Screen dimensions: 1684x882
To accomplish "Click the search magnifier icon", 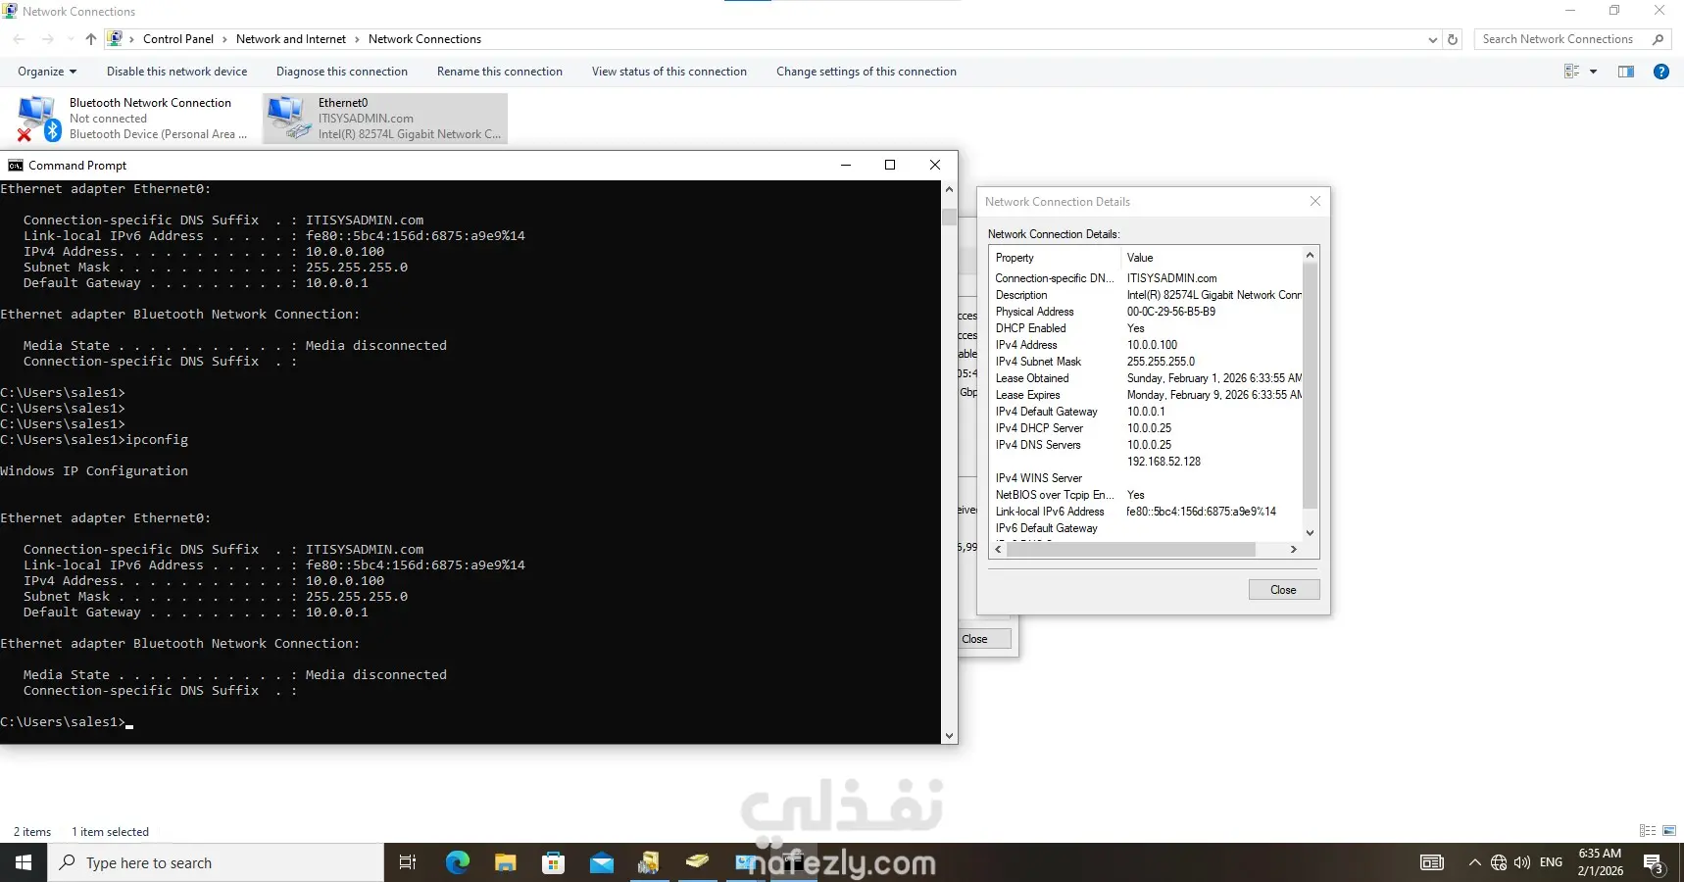I will 1658,39.
